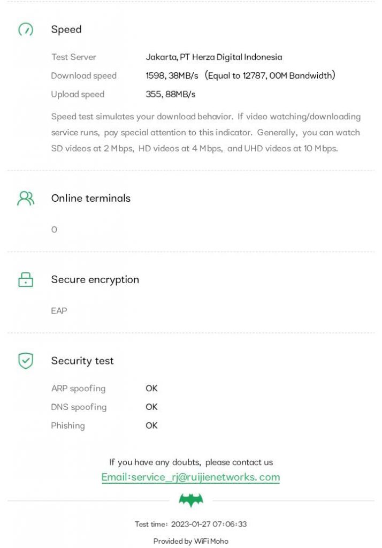Select the Secure encryption heading
Screen dimensions: 382x548
95,280
